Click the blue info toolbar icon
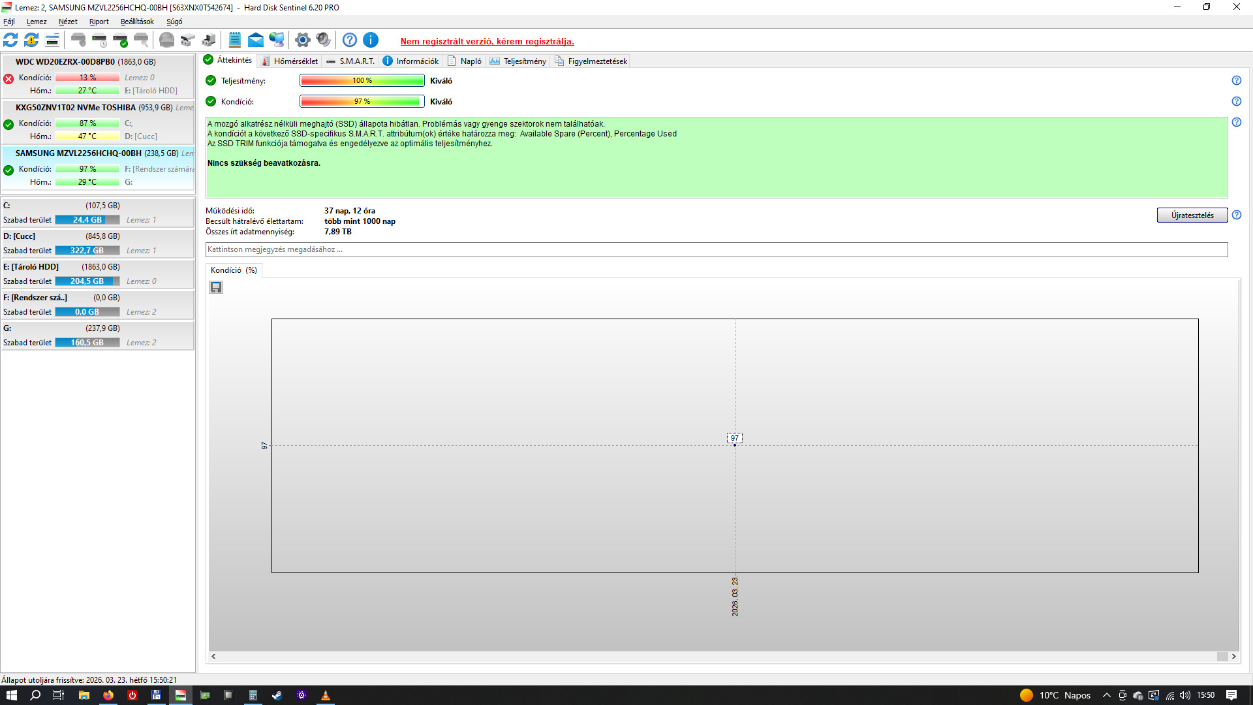 coord(371,40)
